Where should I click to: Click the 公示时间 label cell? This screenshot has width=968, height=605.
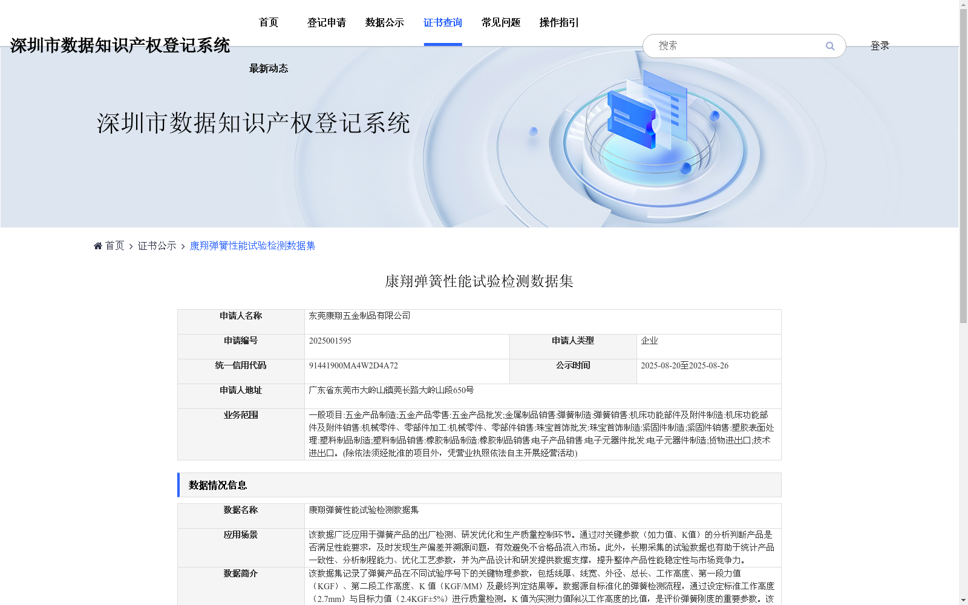click(573, 371)
